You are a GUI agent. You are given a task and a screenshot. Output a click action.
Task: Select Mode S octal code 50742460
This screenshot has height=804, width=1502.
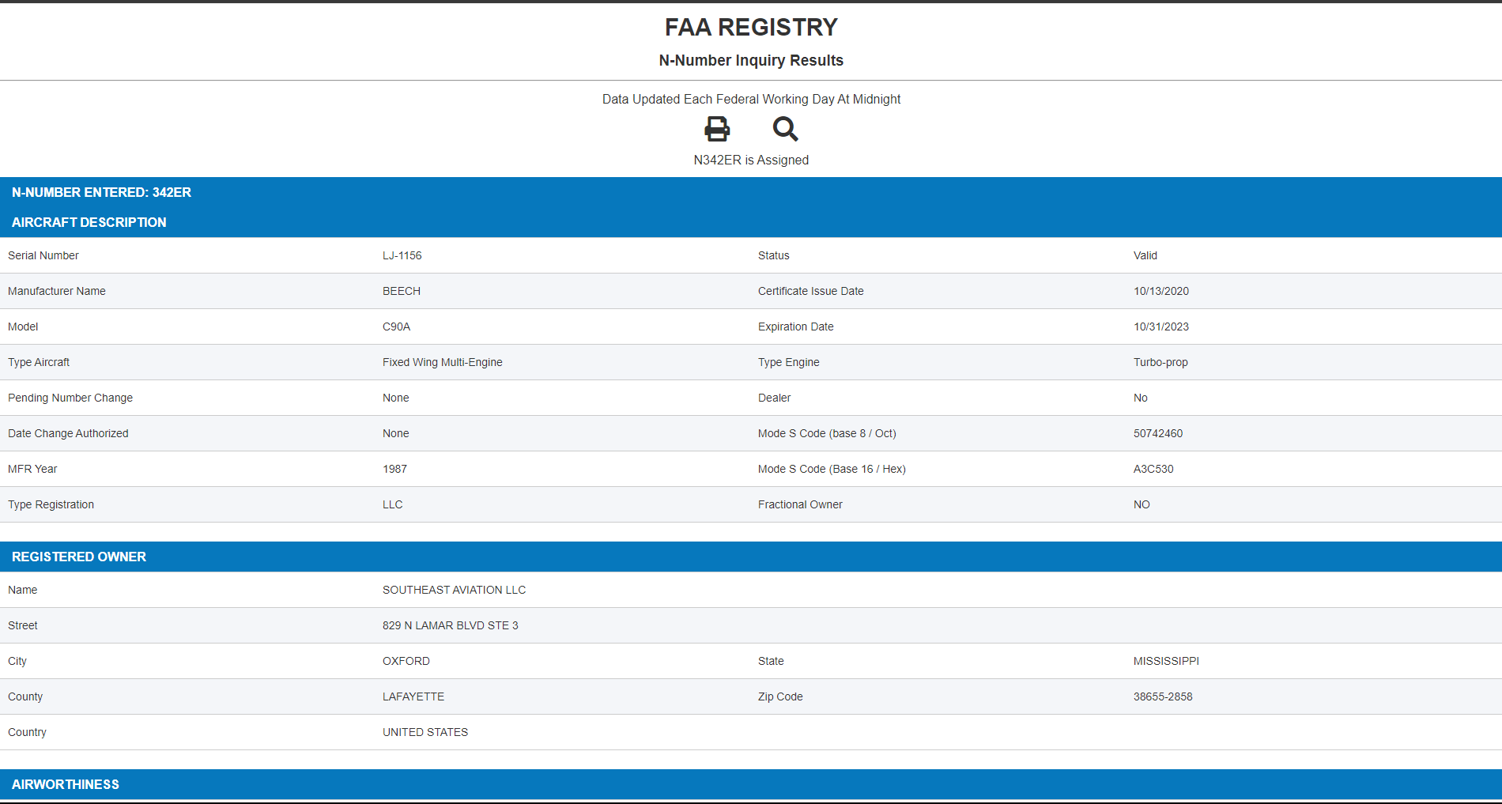pyautogui.click(x=1158, y=433)
